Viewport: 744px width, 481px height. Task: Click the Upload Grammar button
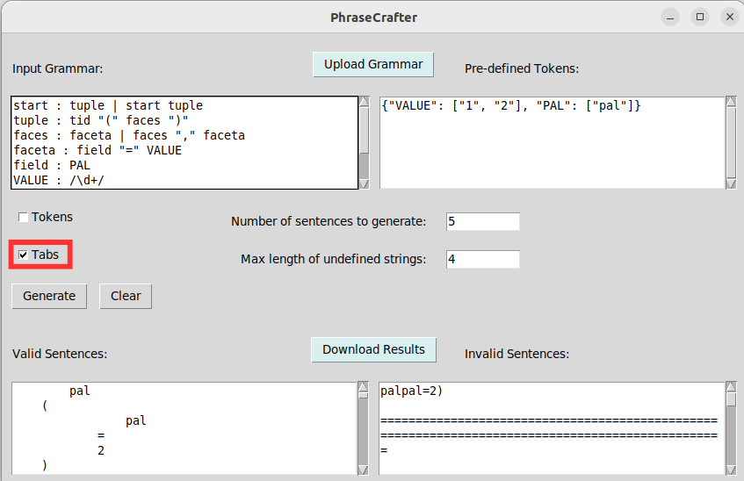point(373,64)
